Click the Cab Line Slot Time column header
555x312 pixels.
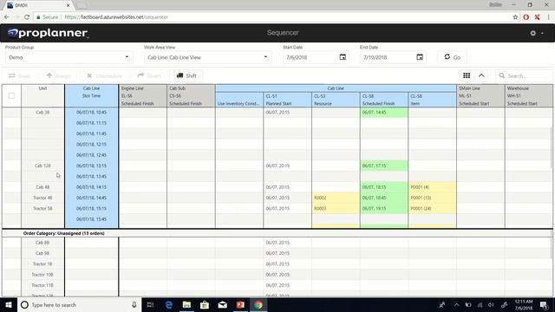point(91,95)
